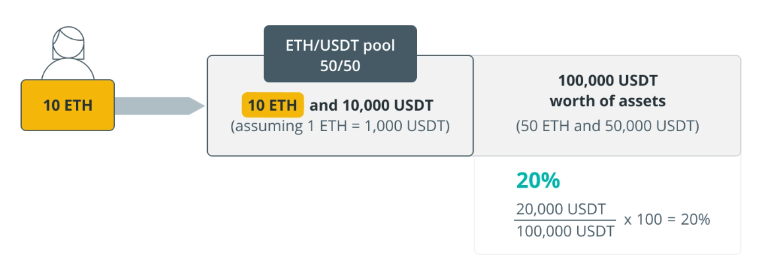Click the fraction divider line
This screenshot has height=272, width=758.
coord(565,221)
